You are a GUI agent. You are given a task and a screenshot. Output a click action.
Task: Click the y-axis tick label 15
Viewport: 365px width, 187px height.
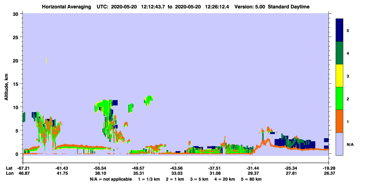(x=16, y=84)
